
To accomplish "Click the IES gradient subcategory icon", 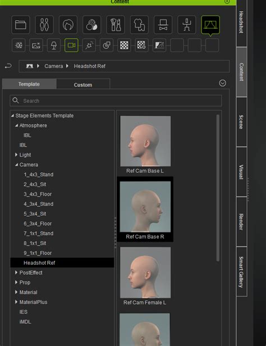I will (159, 45).
